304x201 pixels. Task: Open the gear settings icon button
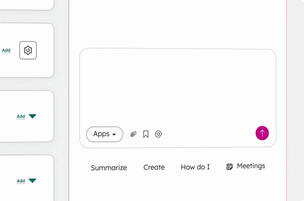point(28,50)
